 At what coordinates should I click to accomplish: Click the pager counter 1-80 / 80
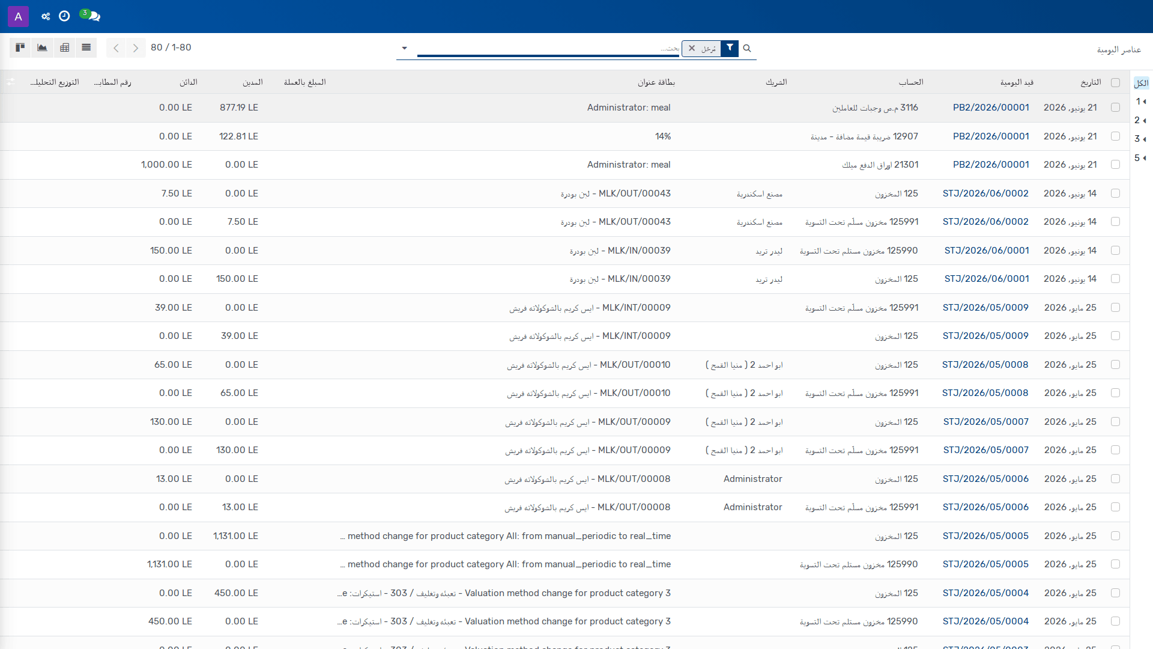171,47
